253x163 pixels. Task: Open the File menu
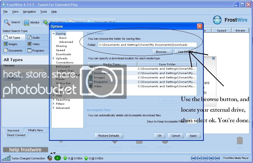(5, 12)
